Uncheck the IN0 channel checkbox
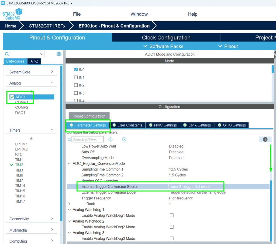Screen dimensions: 276x244 tap(76, 70)
